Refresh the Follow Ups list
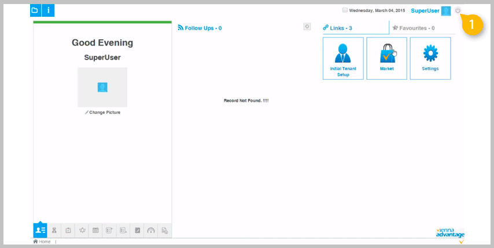The image size is (494, 248). coord(307,27)
